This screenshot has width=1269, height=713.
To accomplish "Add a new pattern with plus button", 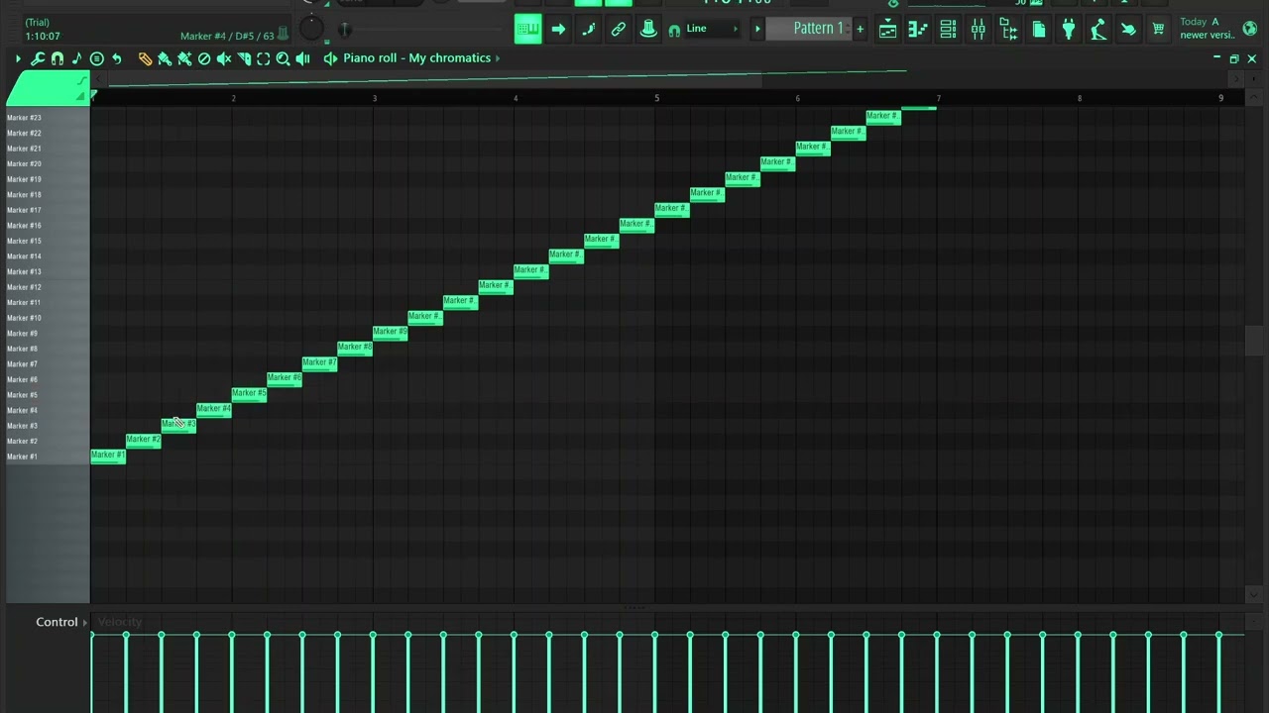I will 860,29.
